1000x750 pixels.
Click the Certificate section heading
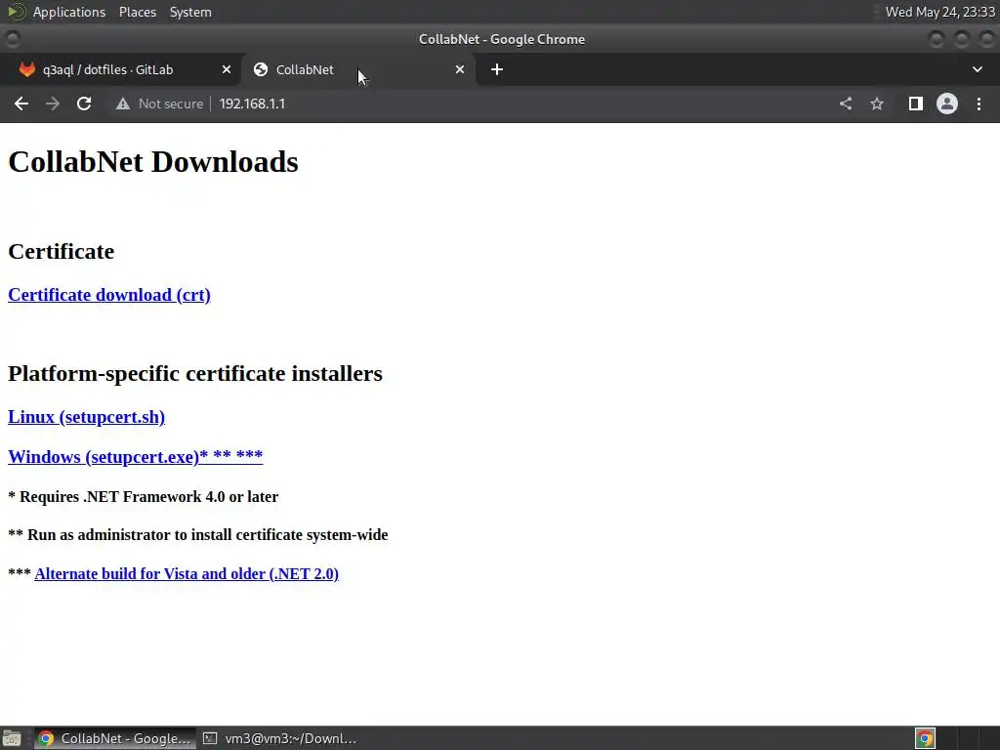62,251
